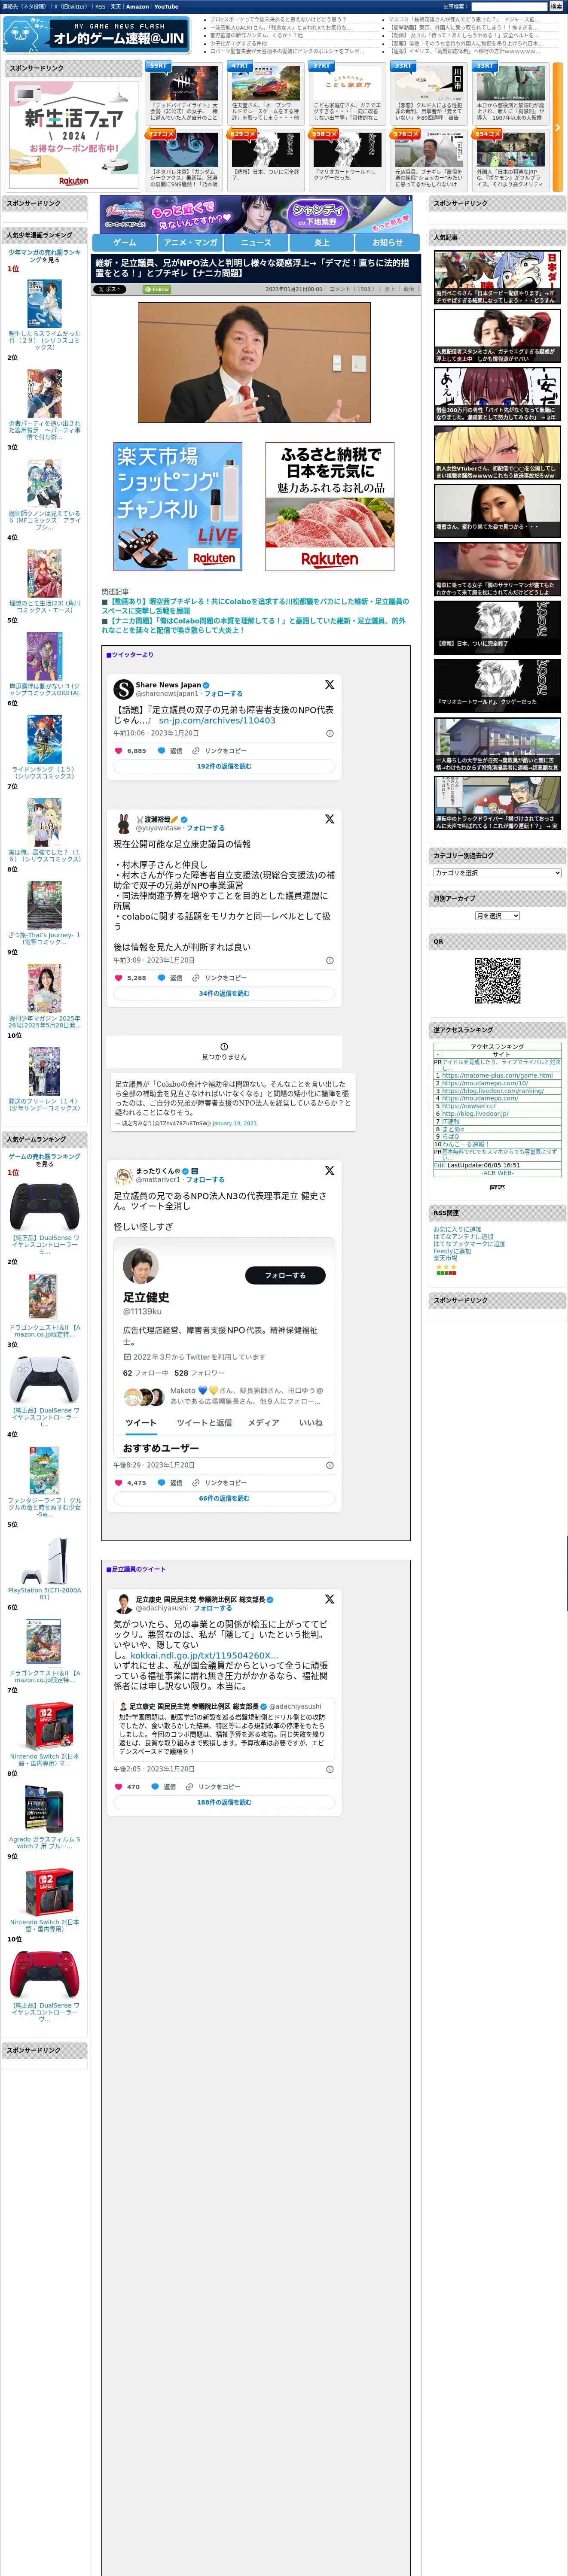The image size is (568, 2576).
Task: Click the green Follow button under the headline
Action: (157, 289)
